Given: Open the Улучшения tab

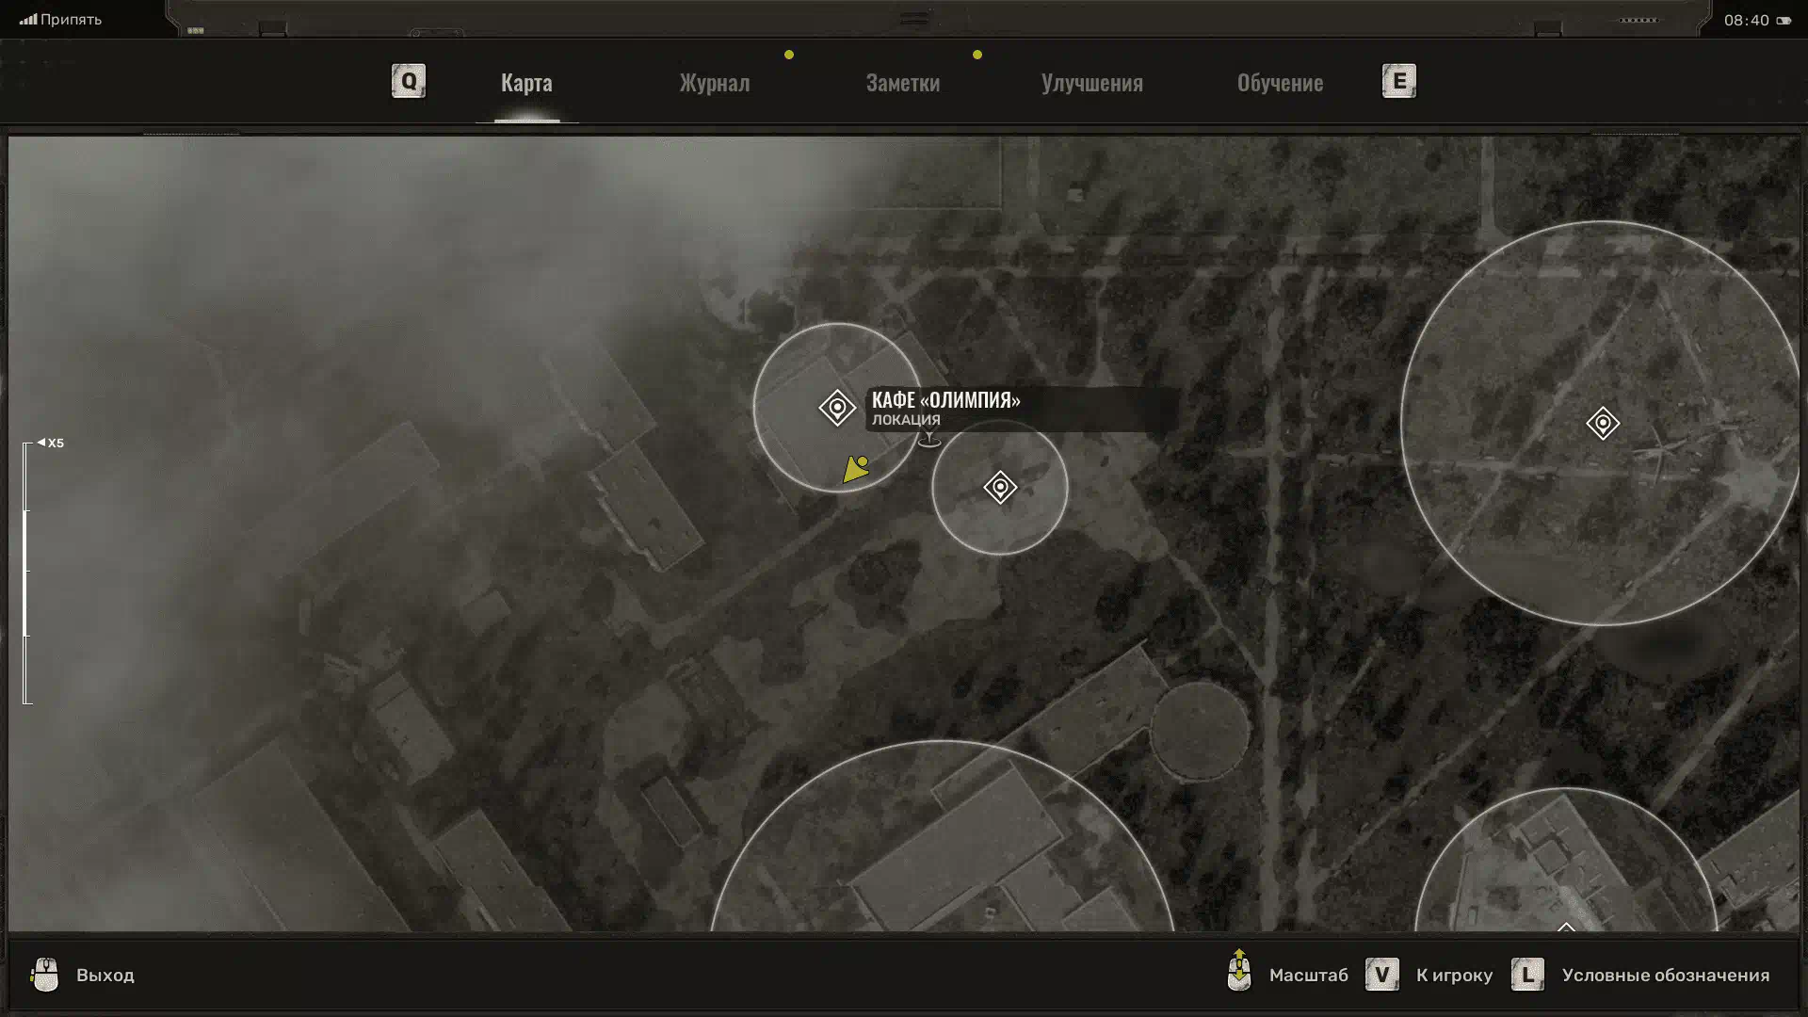Looking at the screenshot, I should click(x=1091, y=83).
